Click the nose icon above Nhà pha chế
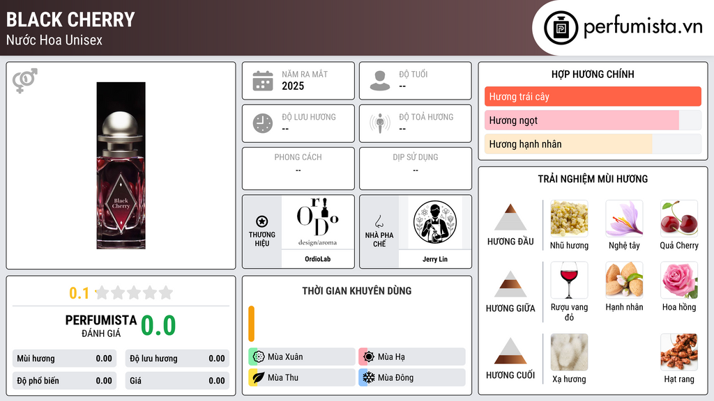 pyautogui.click(x=379, y=221)
